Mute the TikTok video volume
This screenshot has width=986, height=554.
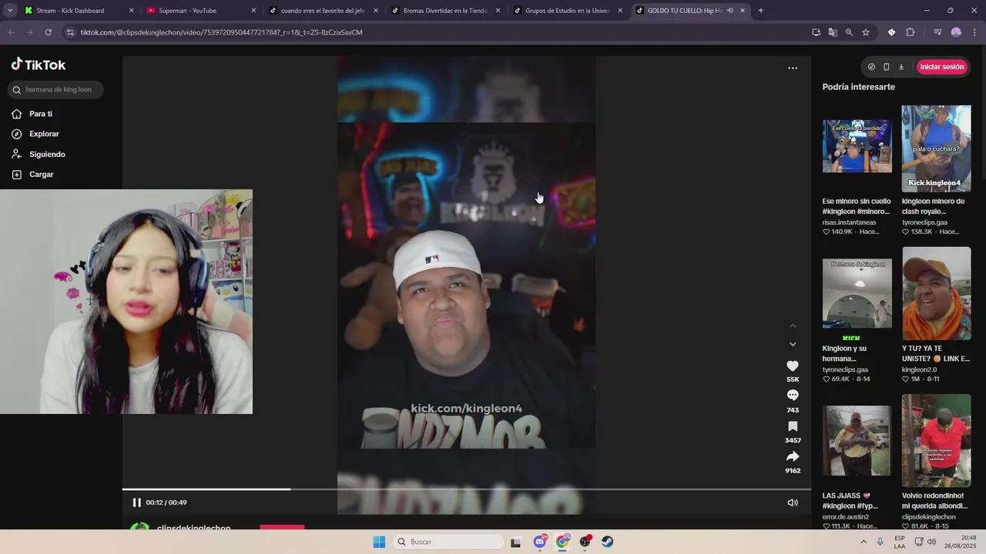[x=793, y=502]
